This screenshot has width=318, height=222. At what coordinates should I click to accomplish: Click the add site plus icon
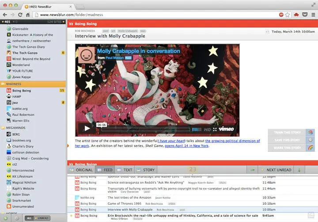[6, 218]
